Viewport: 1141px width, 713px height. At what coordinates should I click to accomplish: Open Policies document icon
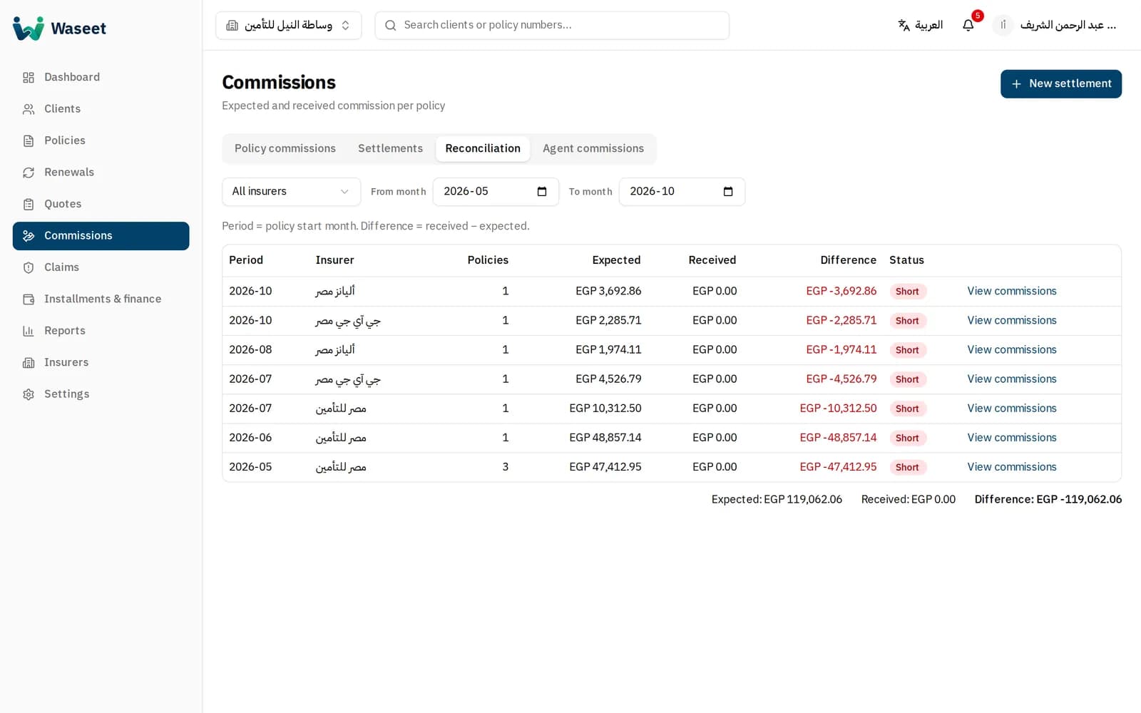29,140
